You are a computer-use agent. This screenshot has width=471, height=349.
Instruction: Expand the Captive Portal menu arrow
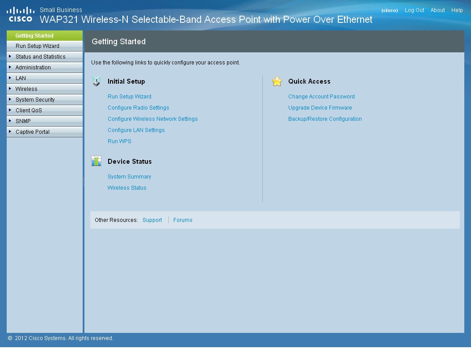coord(10,132)
